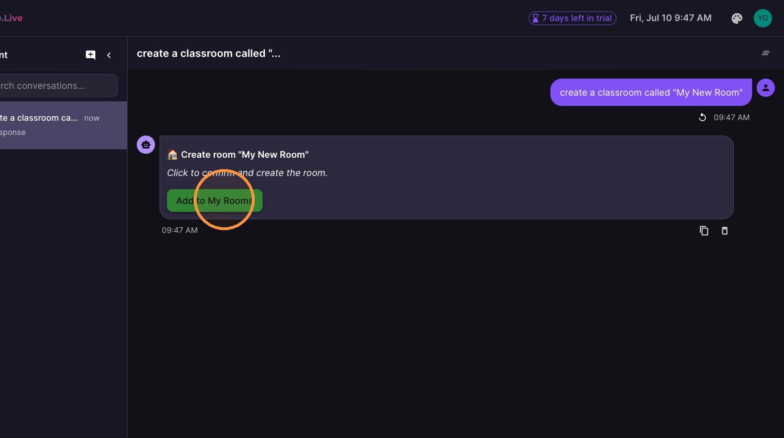
Task: Click the assistant bot avatar icon
Action: (146, 145)
